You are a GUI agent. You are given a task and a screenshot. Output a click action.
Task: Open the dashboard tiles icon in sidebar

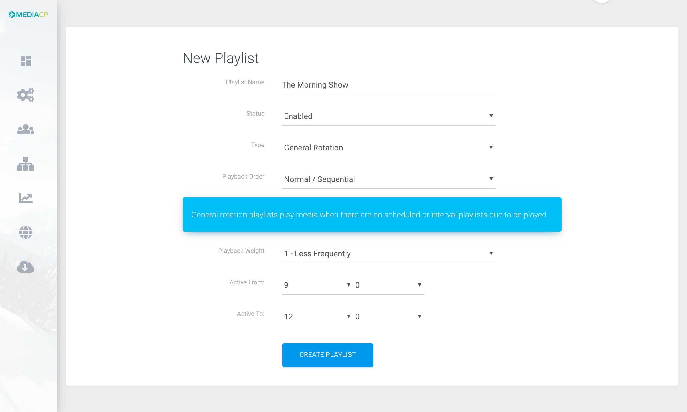26,61
